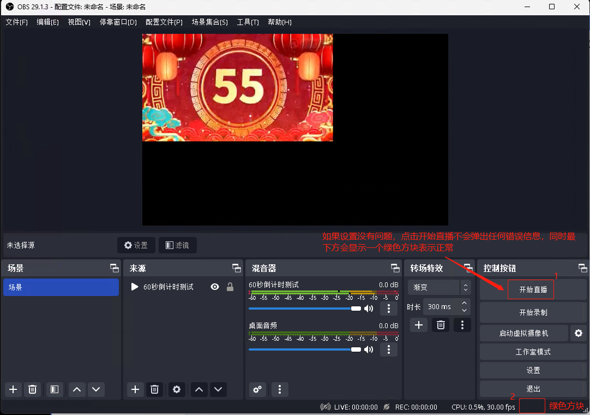The image size is (590, 415).
Task: Hide the 60秒倒计时测试 source with eye icon
Action: [x=215, y=287]
